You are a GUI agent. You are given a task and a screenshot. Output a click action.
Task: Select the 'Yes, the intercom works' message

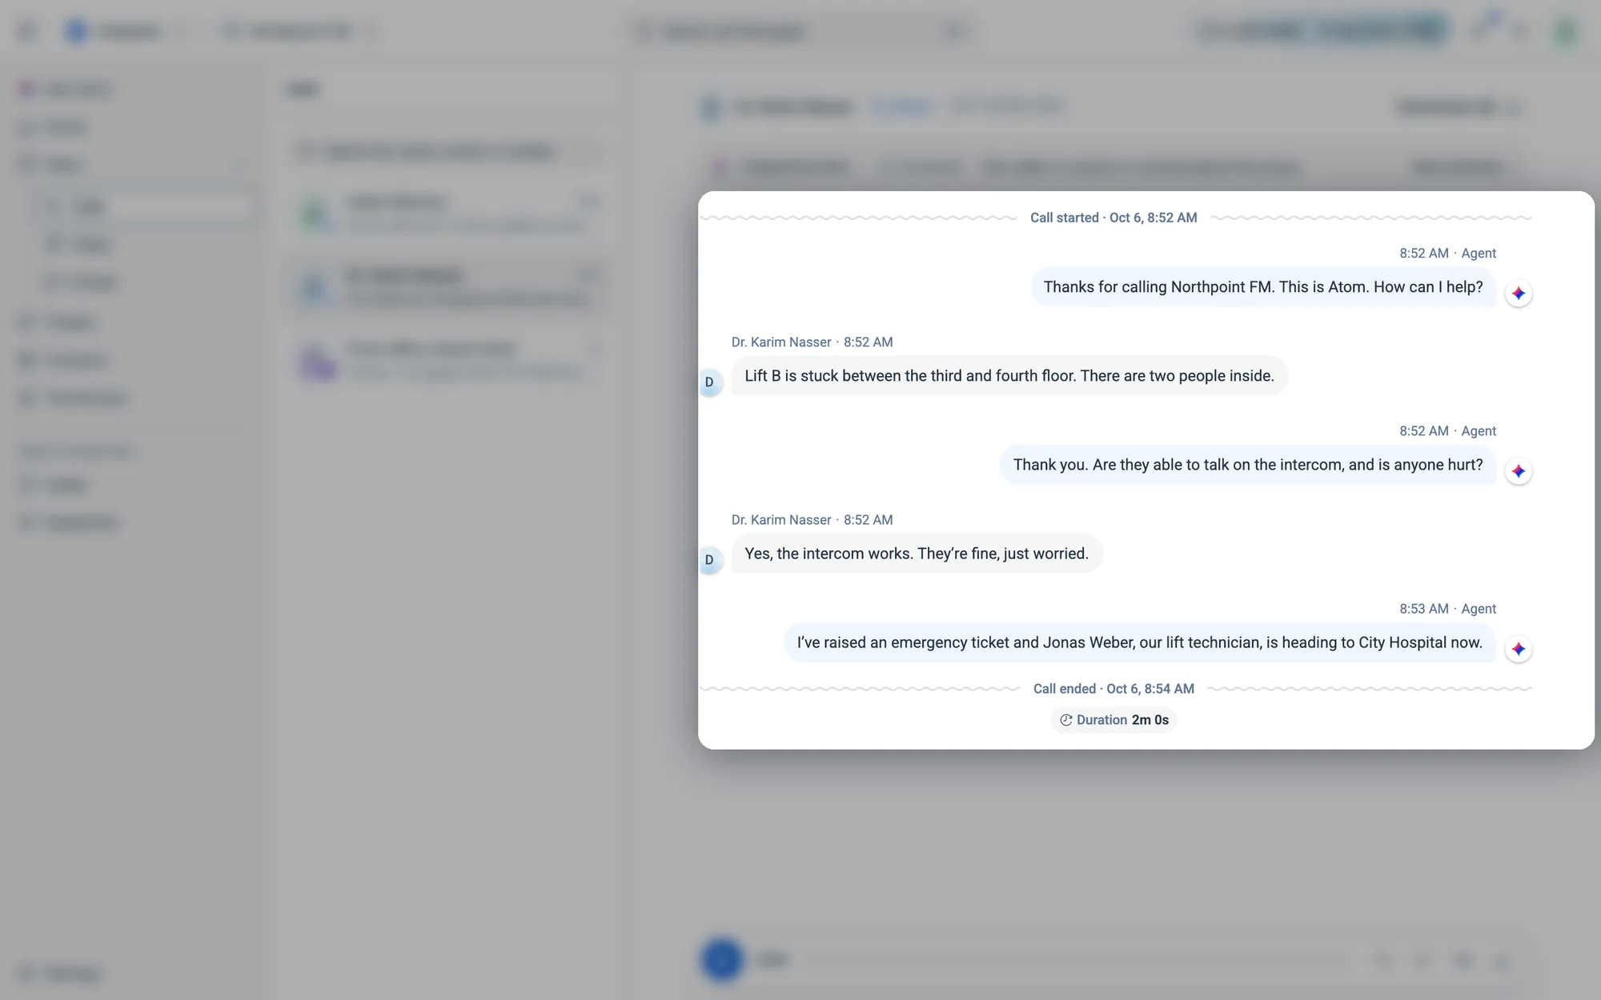pyautogui.click(x=917, y=554)
